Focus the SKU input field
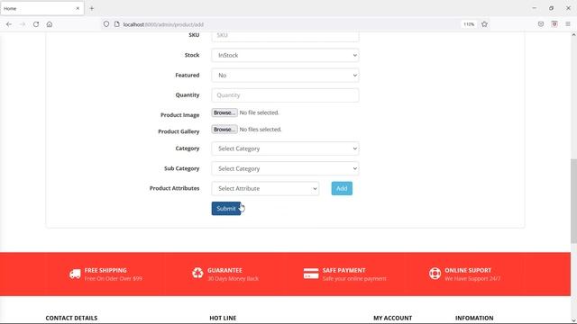 click(285, 36)
